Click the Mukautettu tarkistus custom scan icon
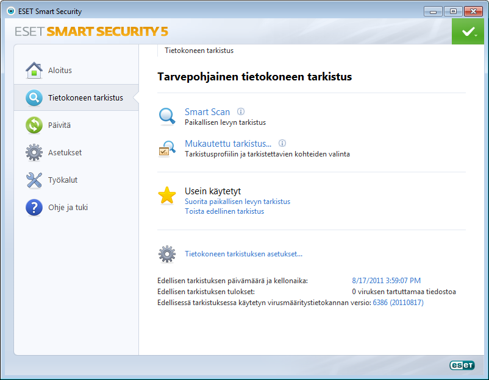489x380 pixels. pos(167,149)
